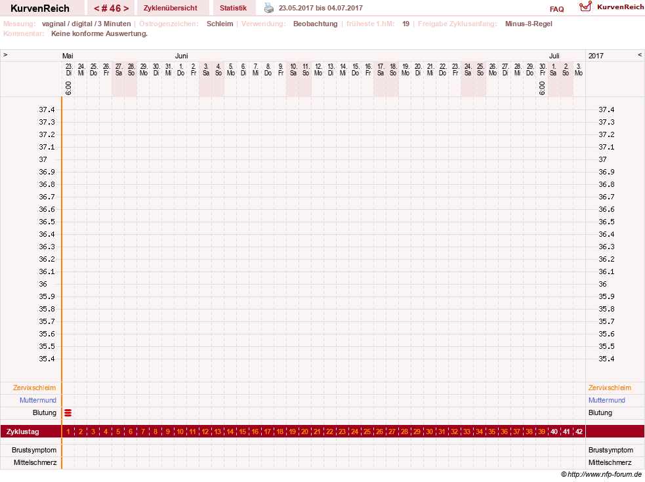This screenshot has width=645, height=482.
Task: Click the left Muttermund row label
Action: 38,400
